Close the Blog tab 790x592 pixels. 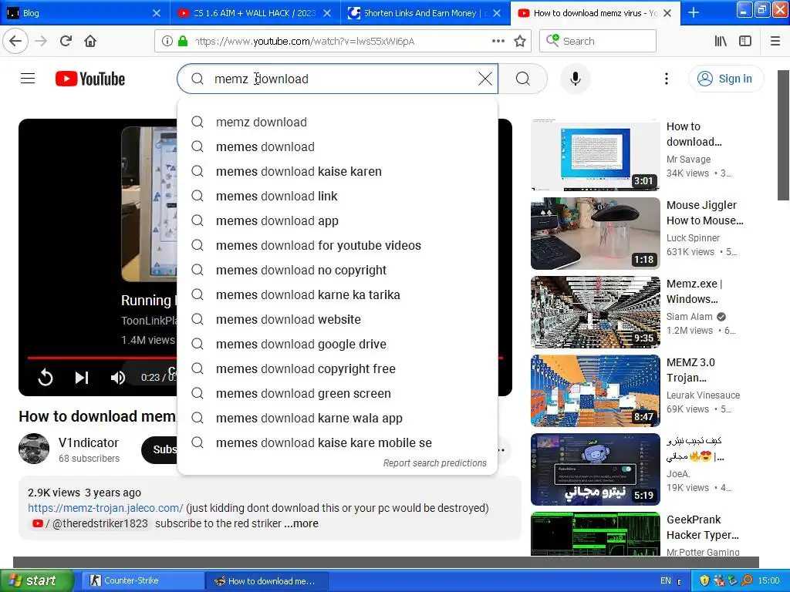(x=157, y=13)
